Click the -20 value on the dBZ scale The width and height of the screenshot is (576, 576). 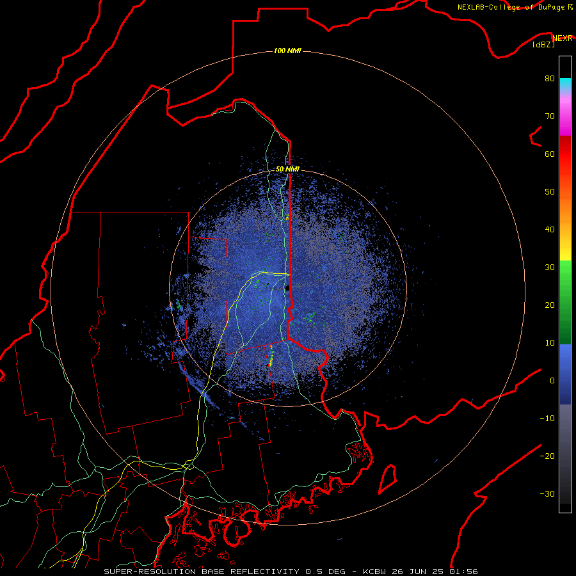[x=547, y=456]
